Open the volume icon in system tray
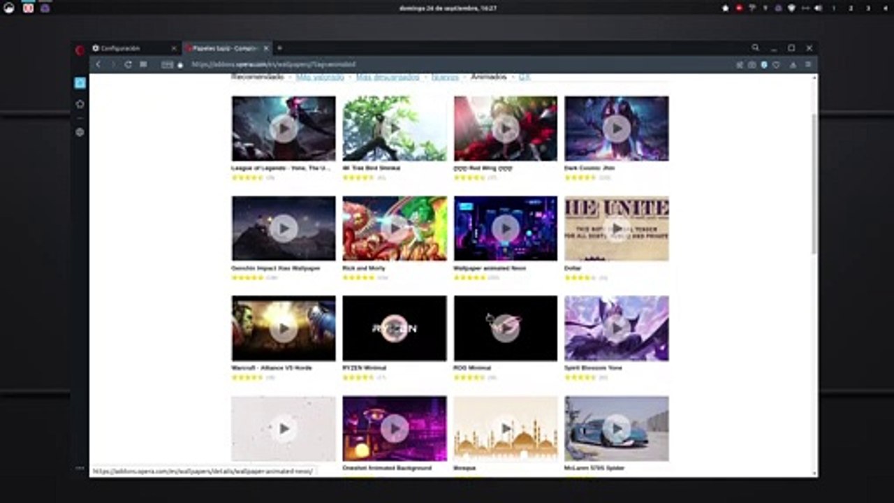This screenshot has height=503, width=894. pos(818,8)
